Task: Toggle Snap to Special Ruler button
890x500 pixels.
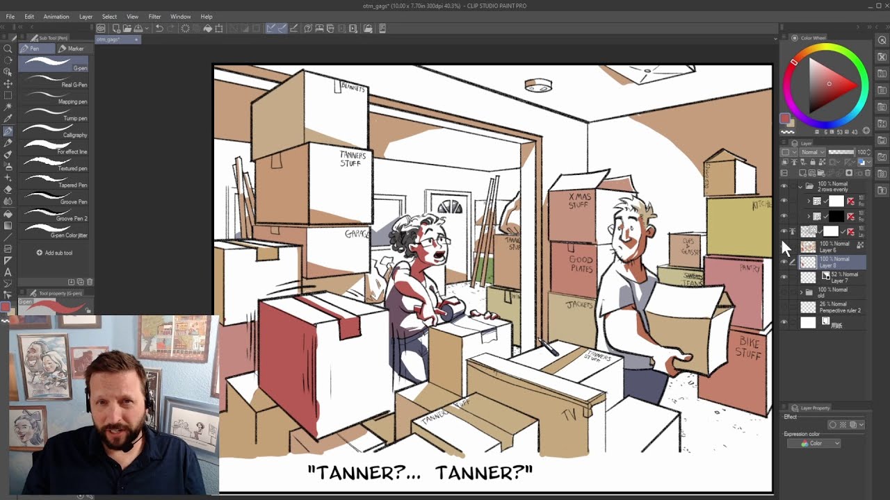Action: pos(282,28)
